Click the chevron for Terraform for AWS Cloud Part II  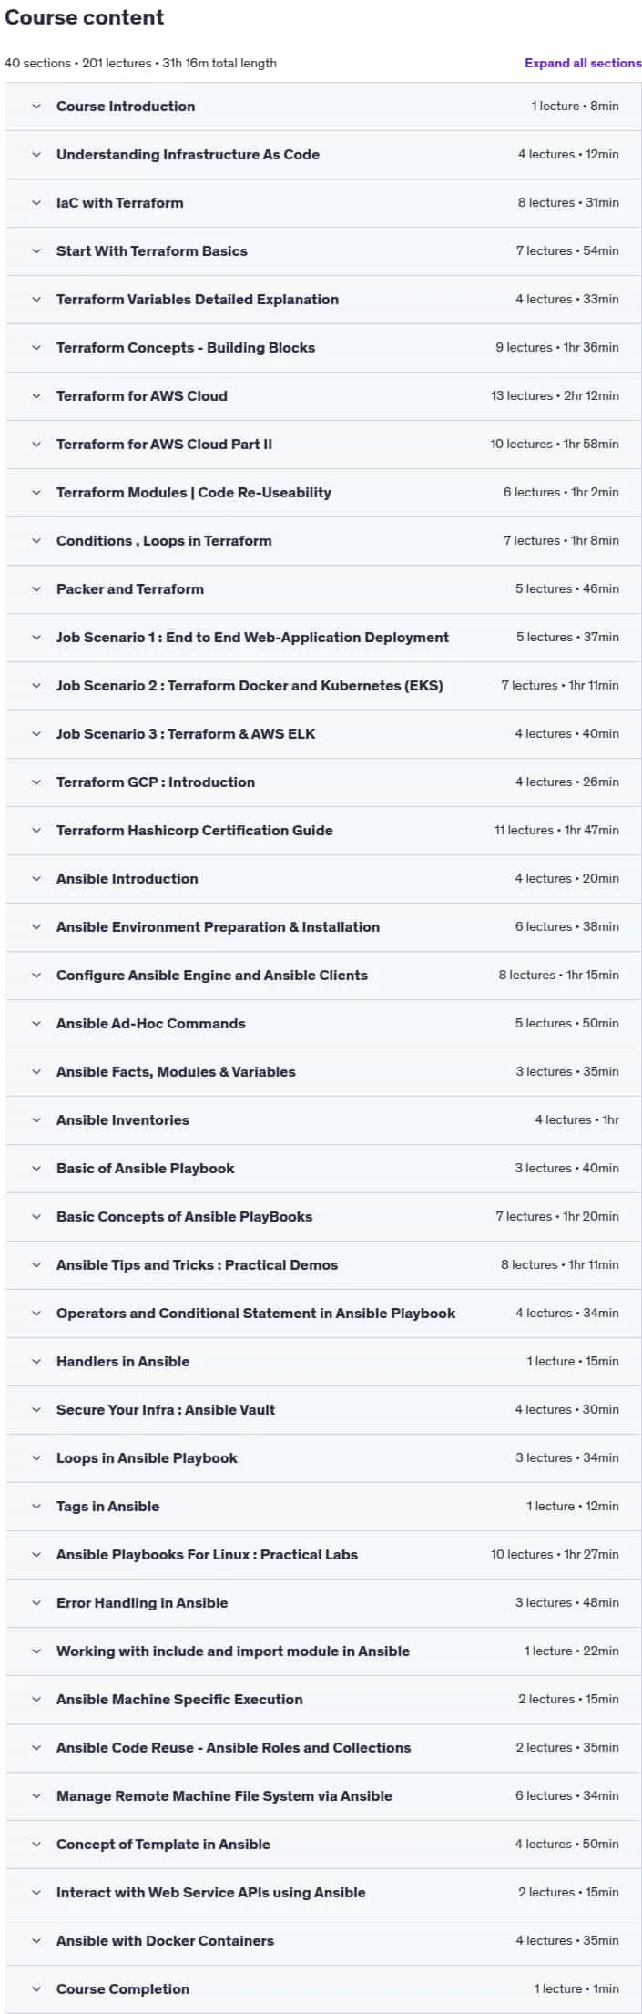[x=36, y=445]
